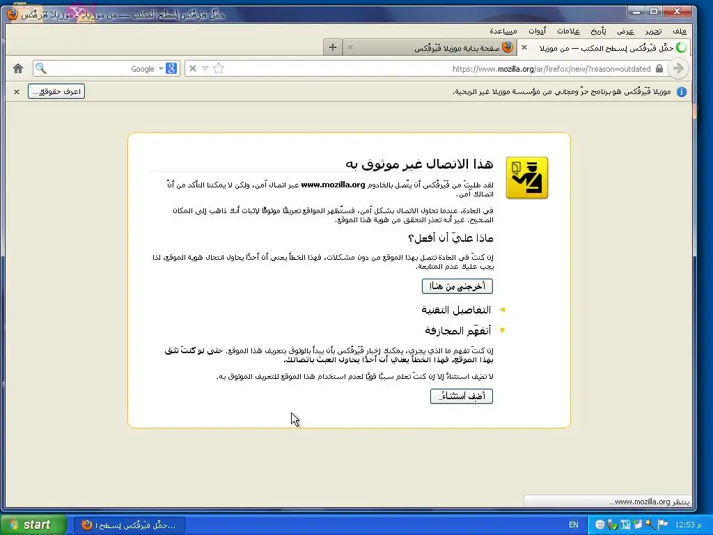Click the اعرف حقوقك (Know your rights) button
The height and width of the screenshot is (535, 713).
(x=56, y=91)
